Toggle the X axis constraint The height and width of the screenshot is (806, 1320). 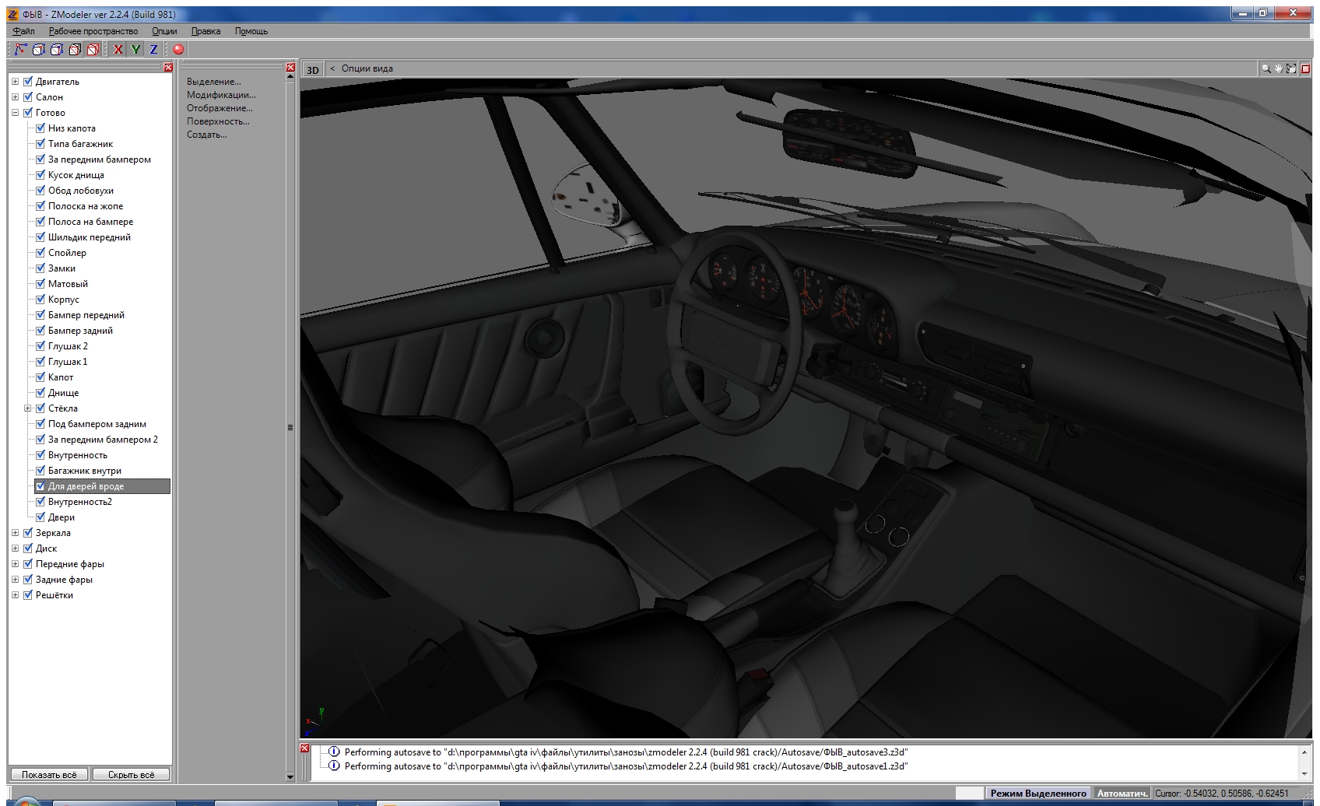click(x=118, y=49)
